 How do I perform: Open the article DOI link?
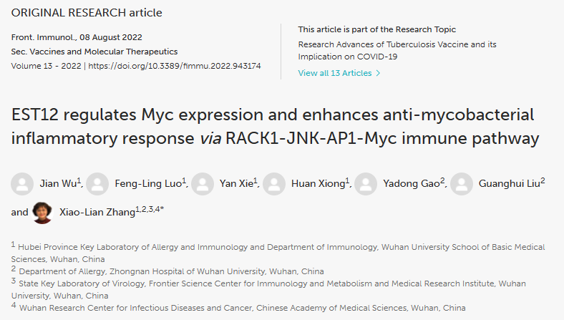175,66
